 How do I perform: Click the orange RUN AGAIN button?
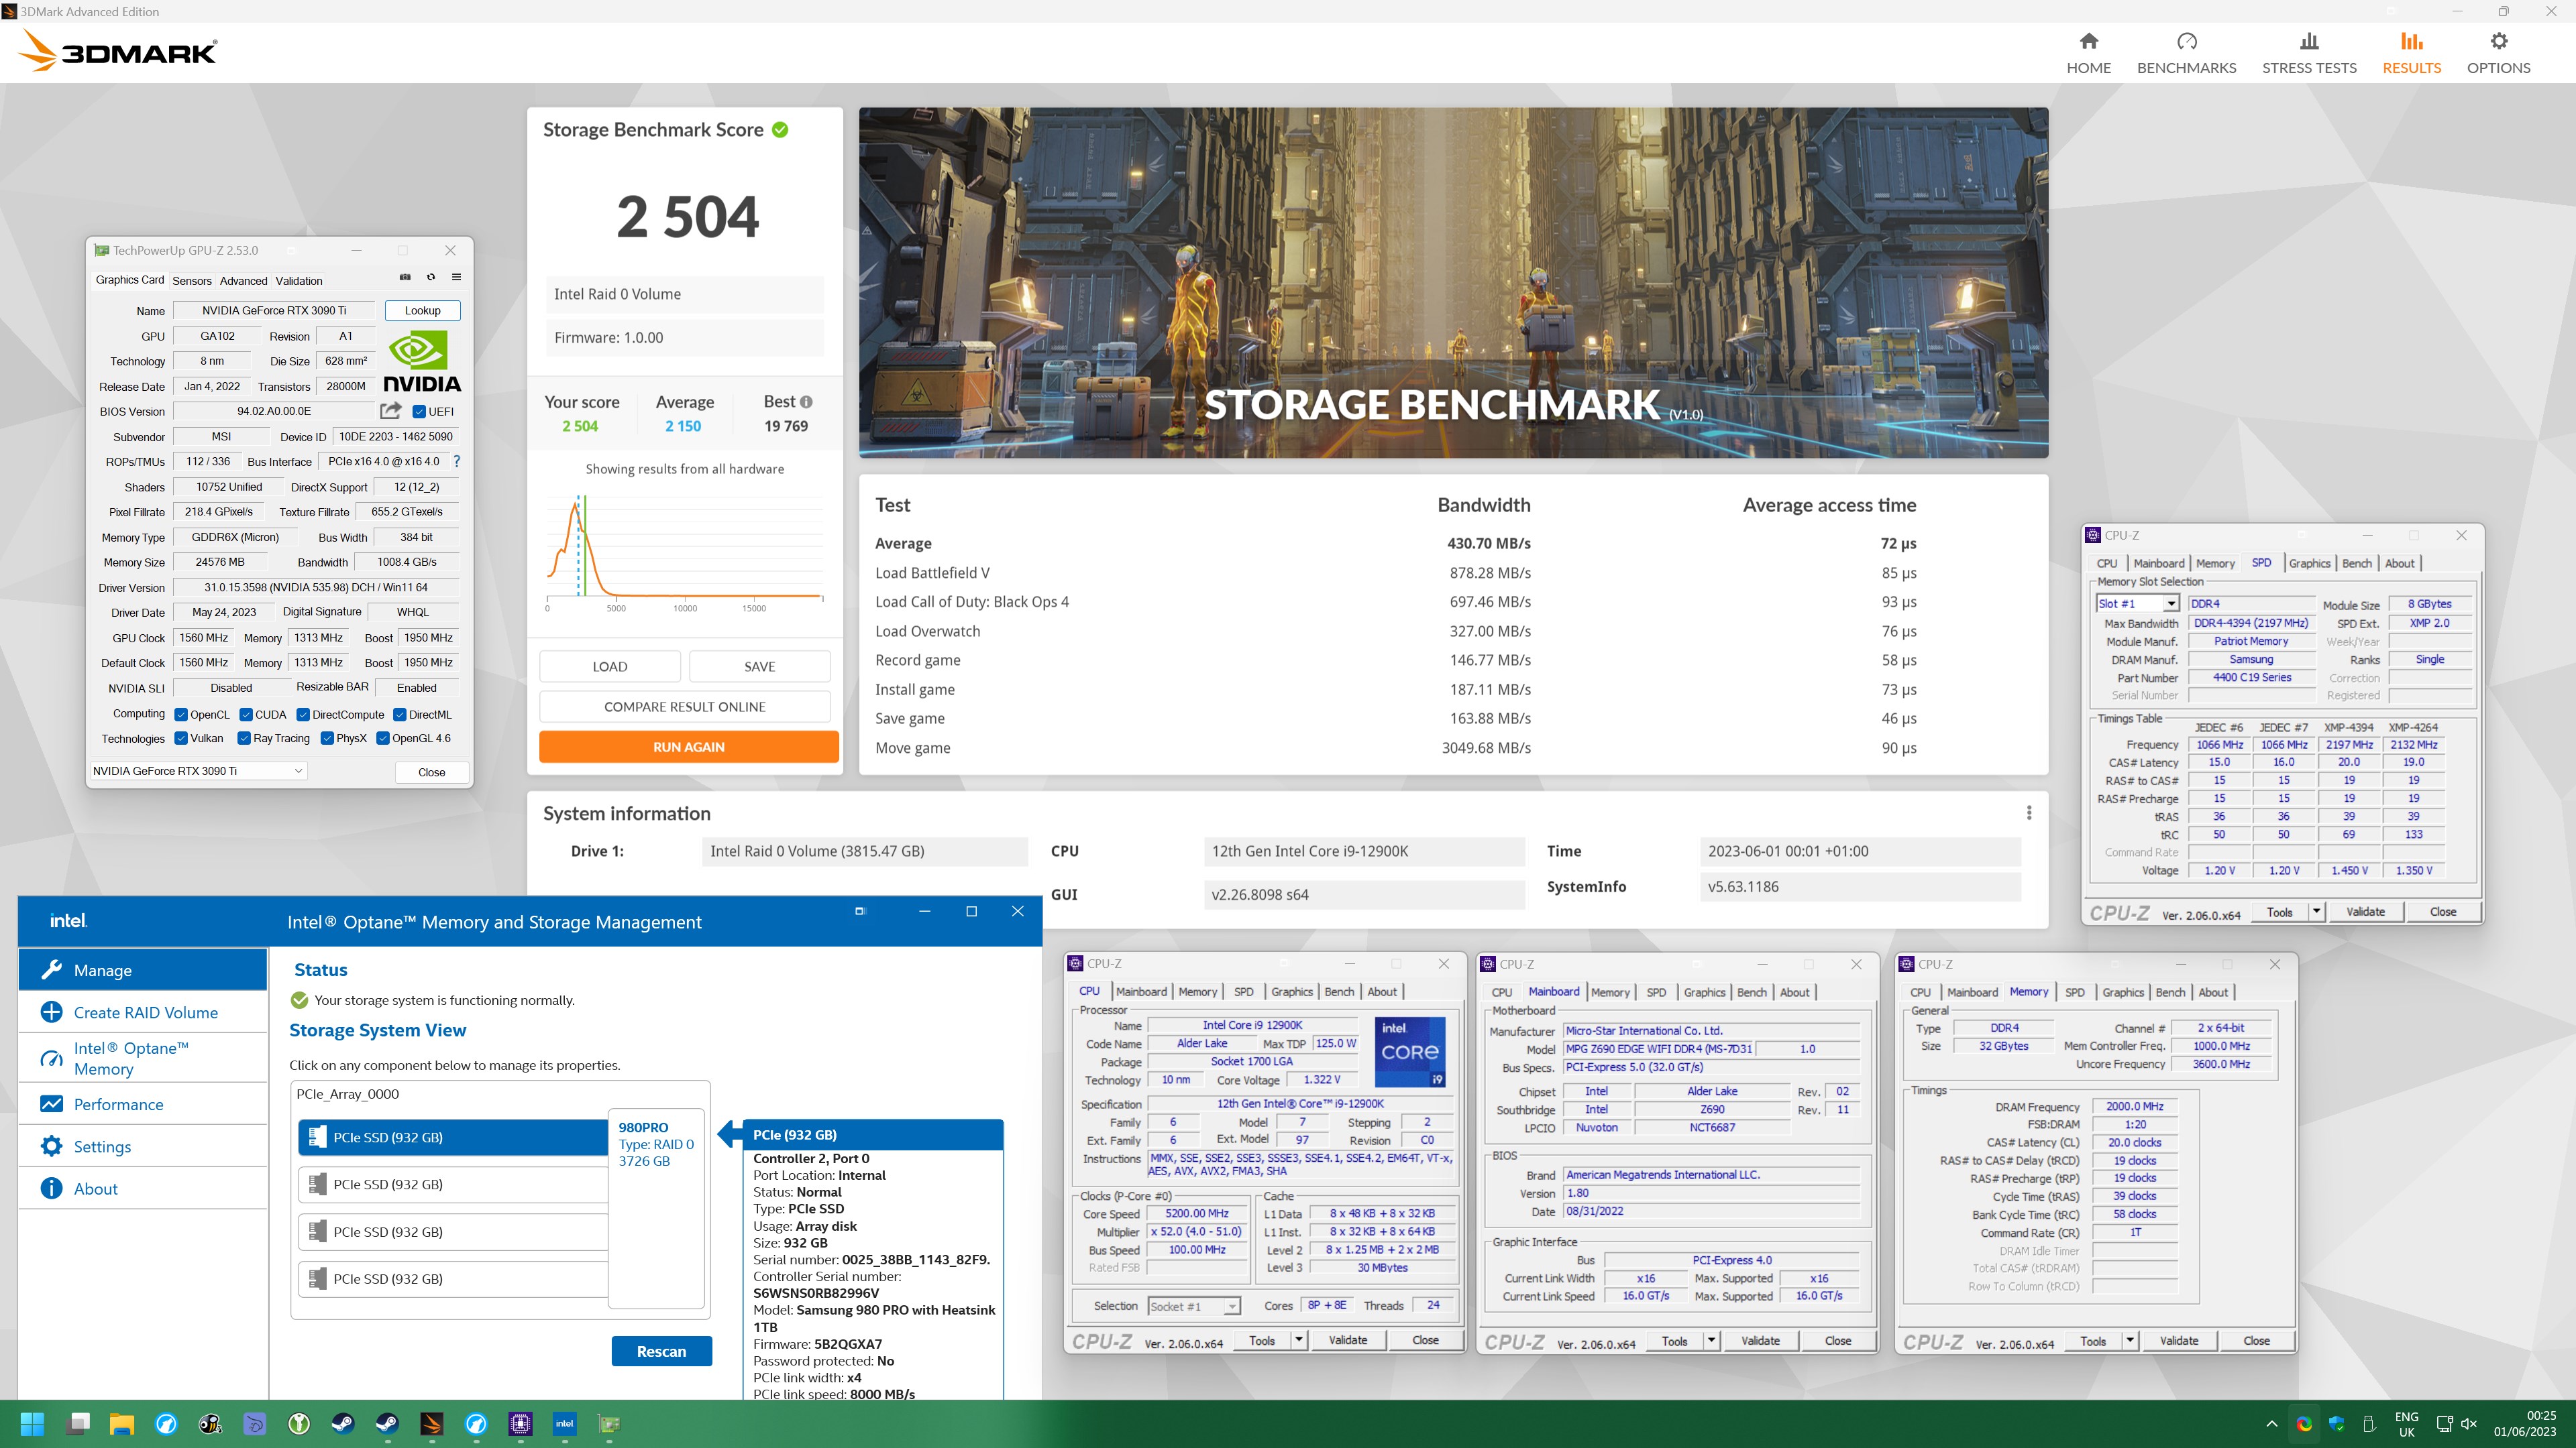pyautogui.click(x=688, y=747)
